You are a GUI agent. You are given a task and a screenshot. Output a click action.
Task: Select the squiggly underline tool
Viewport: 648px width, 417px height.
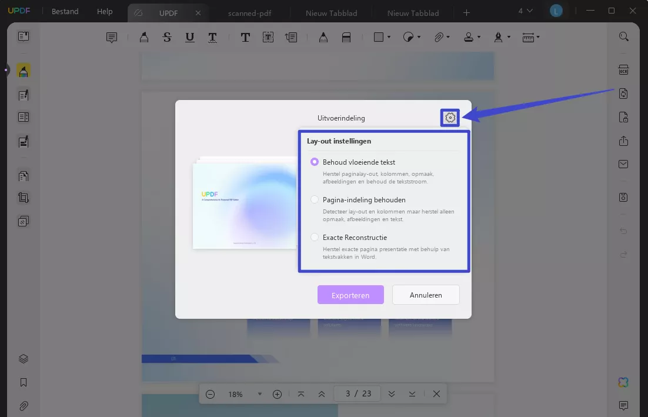pyautogui.click(x=212, y=38)
